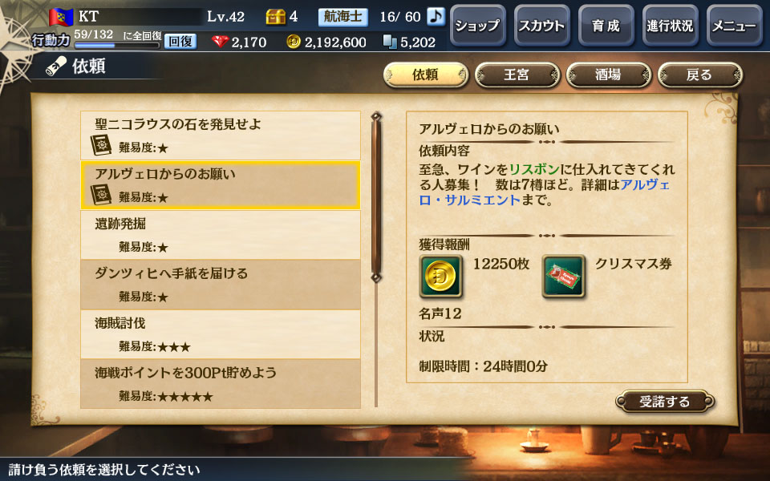Click the gold coin reward icon

[440, 277]
